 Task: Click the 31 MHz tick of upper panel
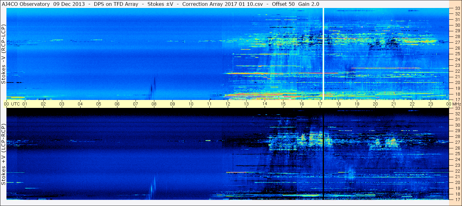coord(457,19)
